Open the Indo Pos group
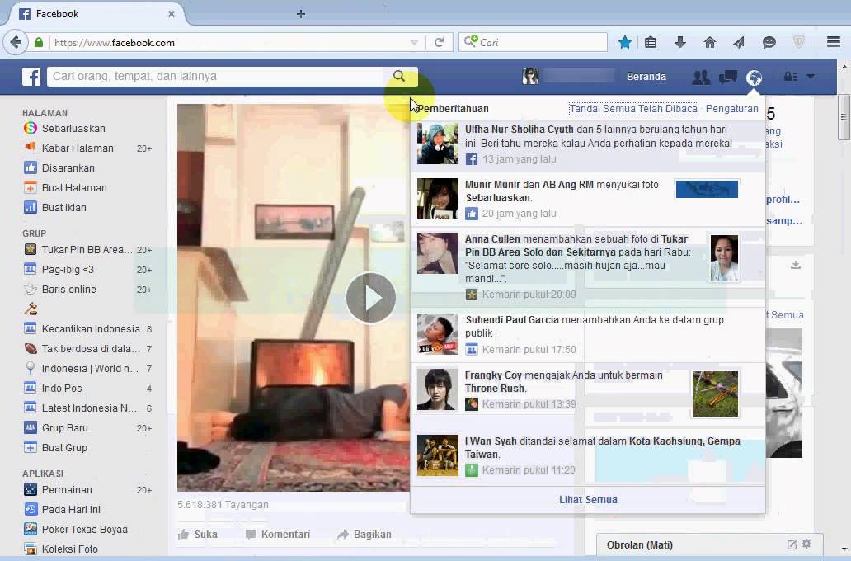The height and width of the screenshot is (561, 851). [x=62, y=389]
